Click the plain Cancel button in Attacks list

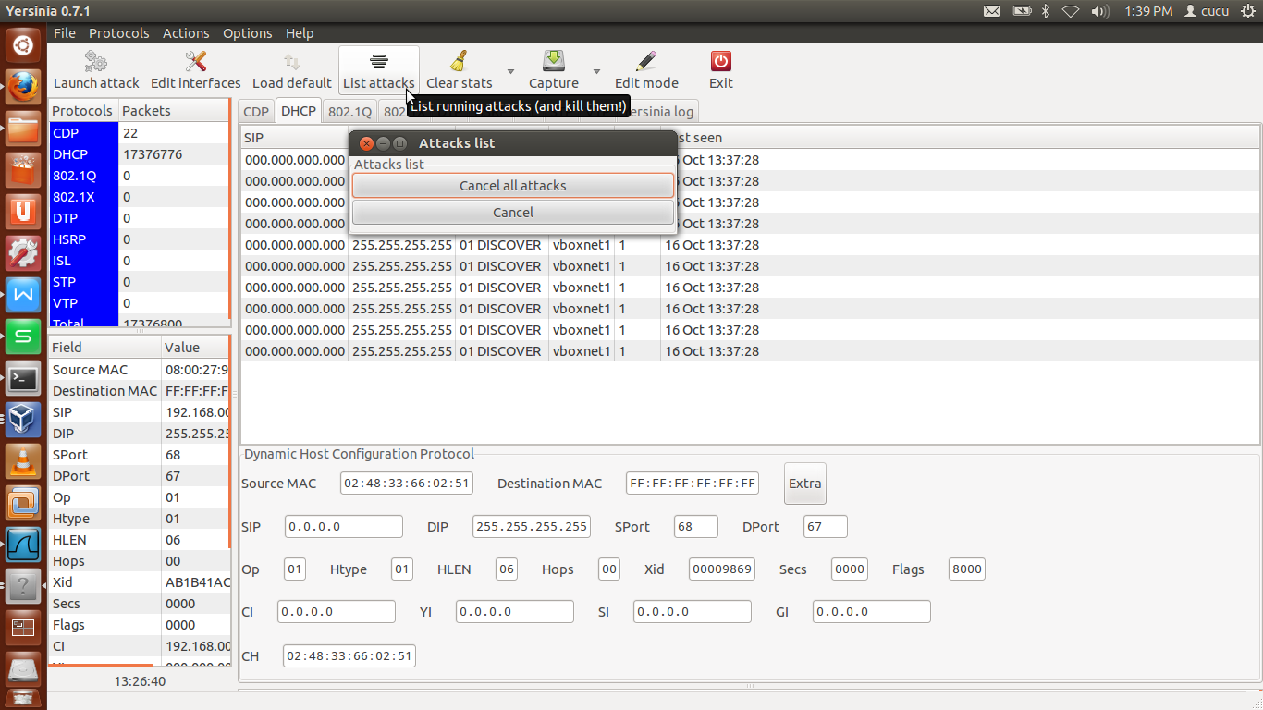[x=513, y=213]
